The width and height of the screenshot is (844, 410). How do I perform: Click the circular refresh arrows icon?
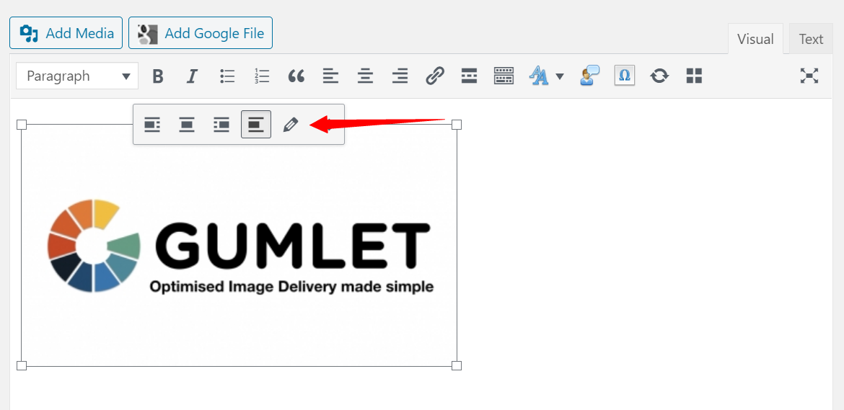(x=659, y=76)
